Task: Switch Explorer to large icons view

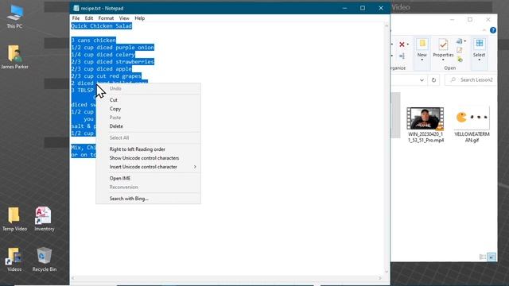Action: point(492,257)
